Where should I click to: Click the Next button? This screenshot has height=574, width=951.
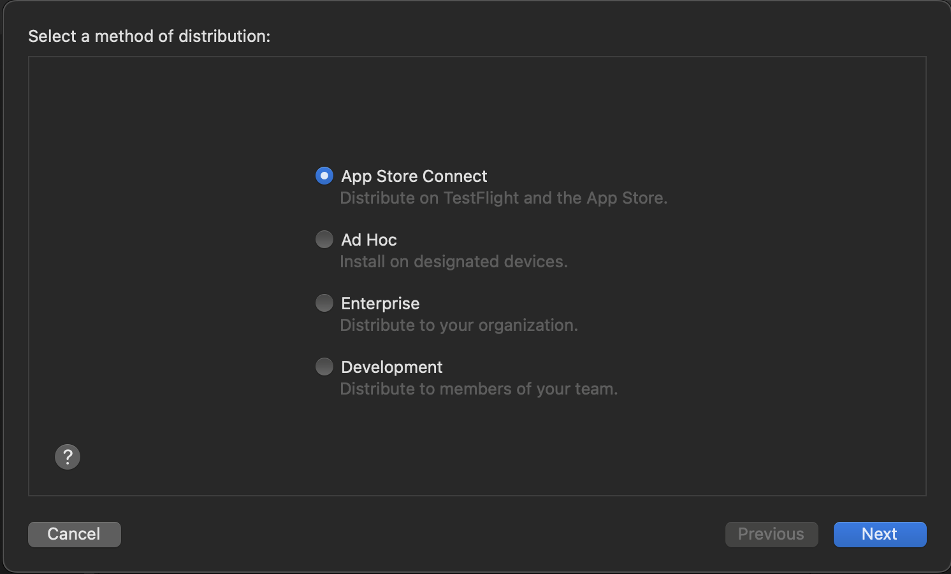880,534
